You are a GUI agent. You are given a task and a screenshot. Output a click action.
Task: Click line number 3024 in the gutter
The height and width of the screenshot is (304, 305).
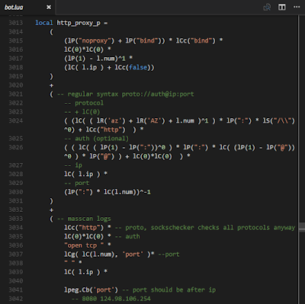(x=16, y=120)
